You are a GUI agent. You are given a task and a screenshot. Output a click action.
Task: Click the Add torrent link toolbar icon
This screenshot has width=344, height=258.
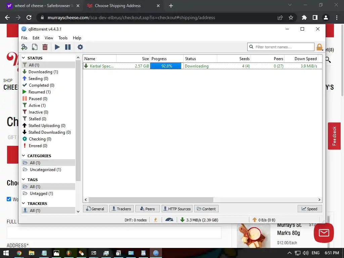(24, 47)
